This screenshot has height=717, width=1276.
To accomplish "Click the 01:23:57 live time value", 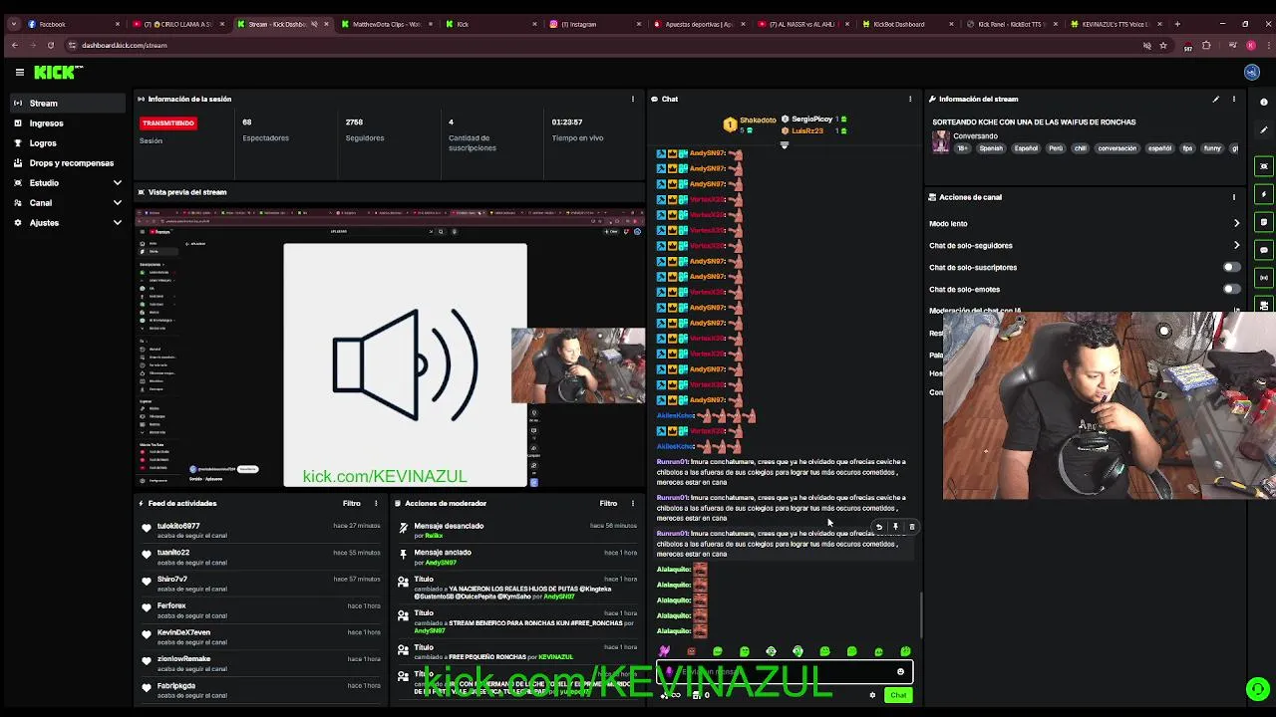I will click(x=567, y=122).
